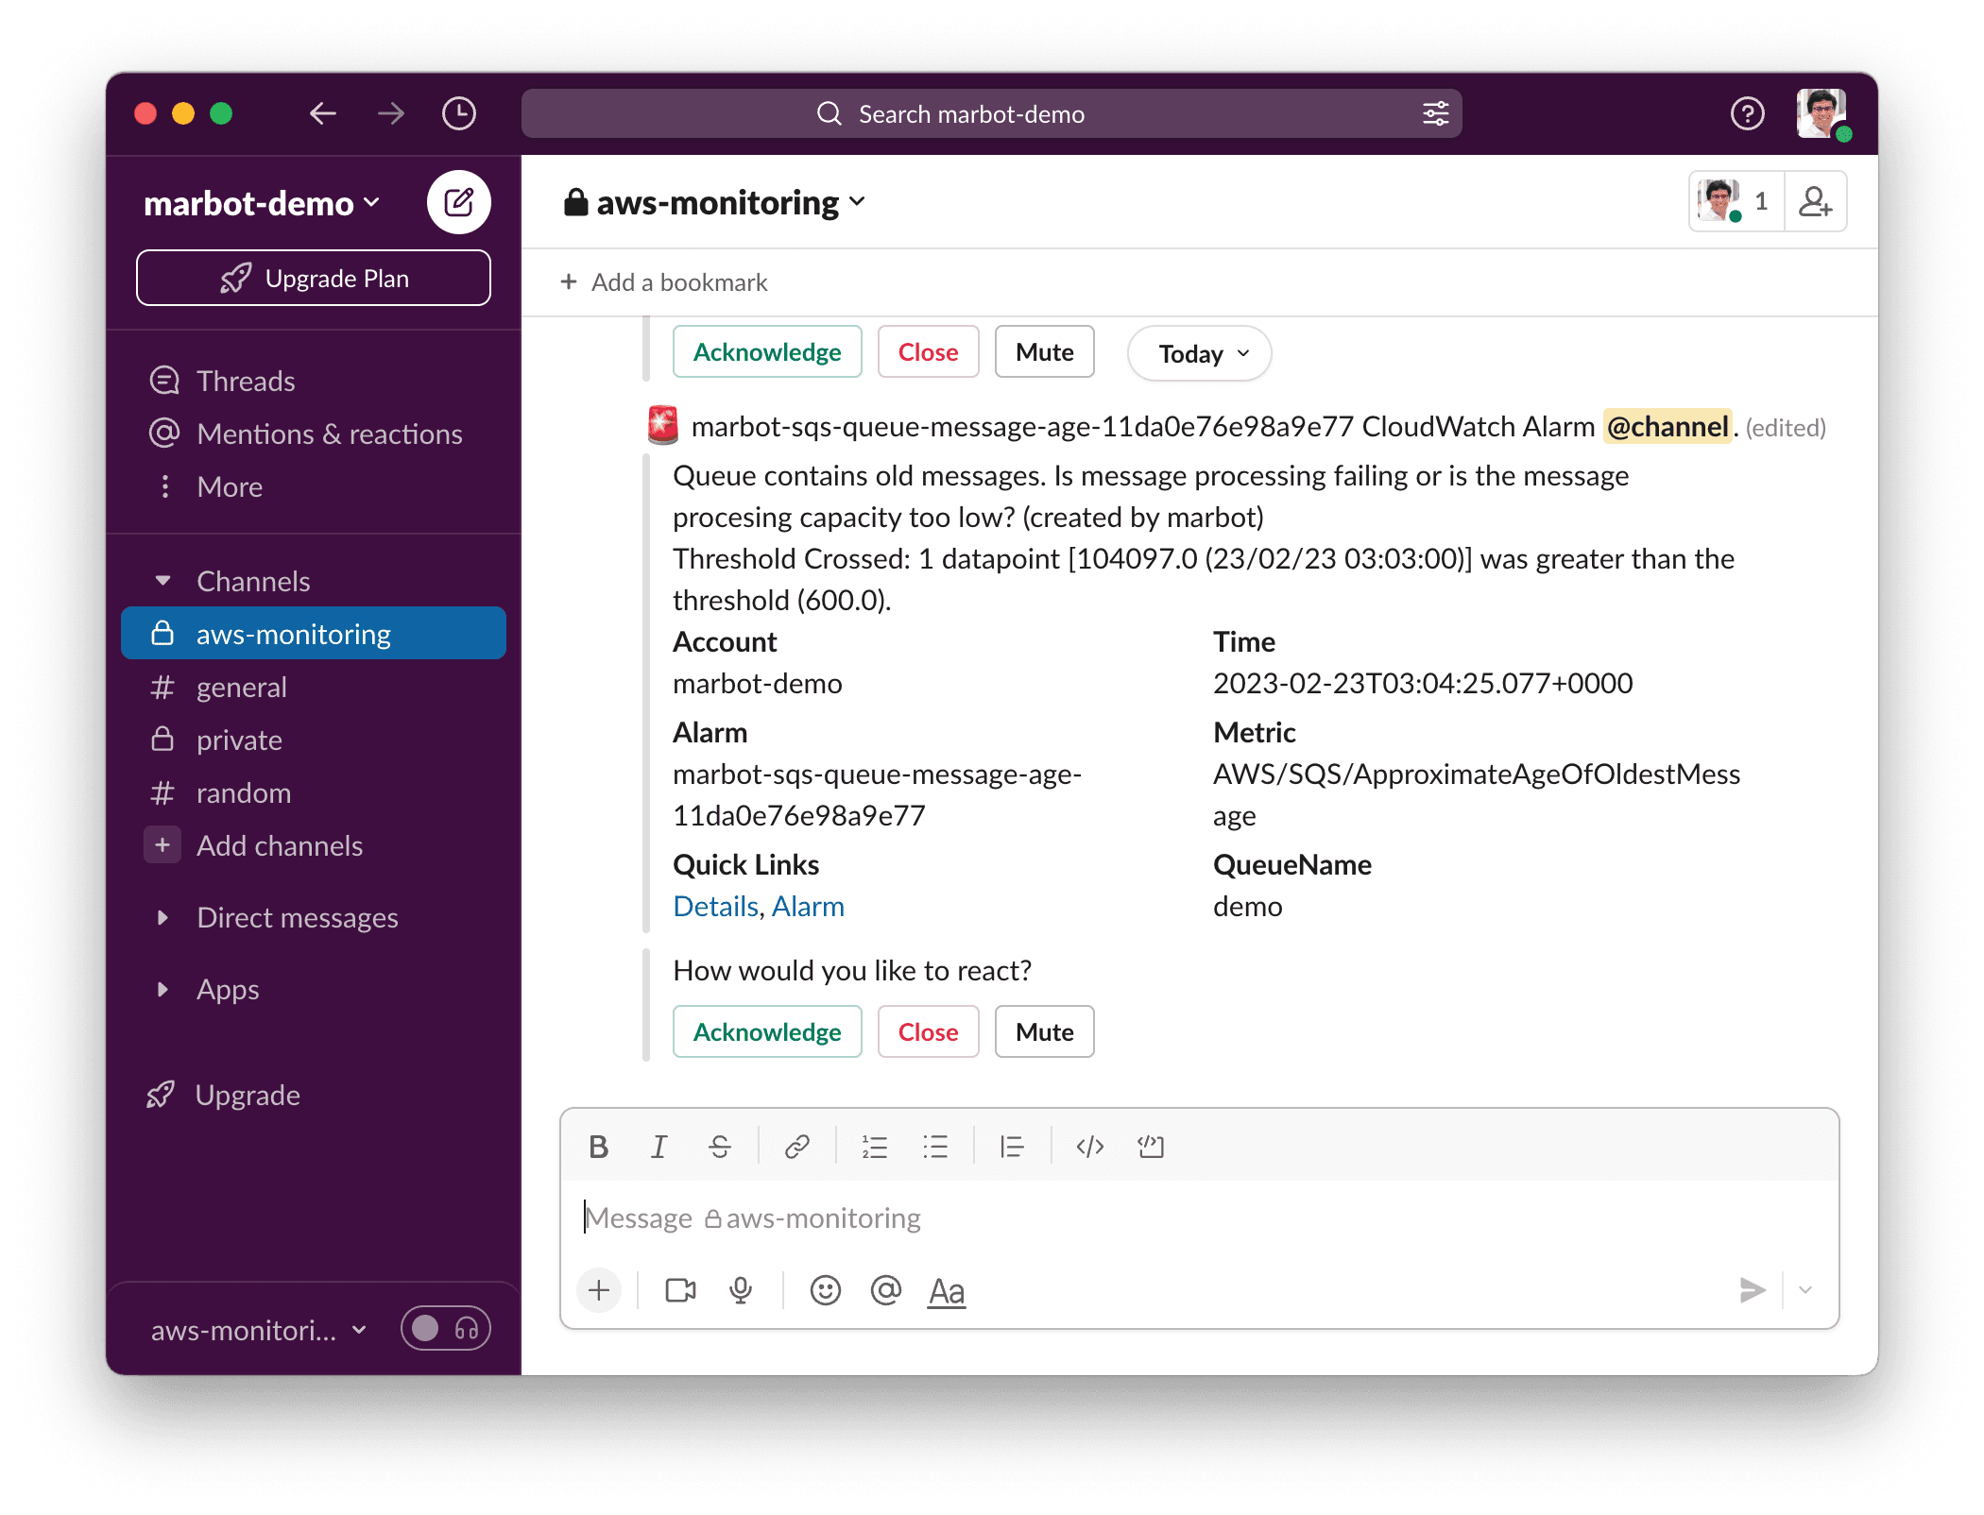Viewport: 1984px width, 1515px height.
Task: Open the emoji picker
Action: click(825, 1290)
